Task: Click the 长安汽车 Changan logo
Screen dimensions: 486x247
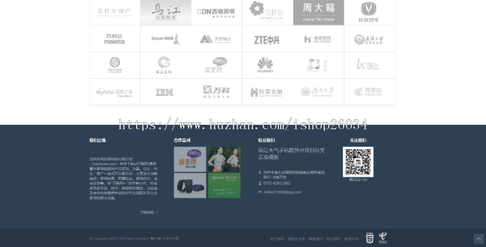Action: [x=369, y=12]
